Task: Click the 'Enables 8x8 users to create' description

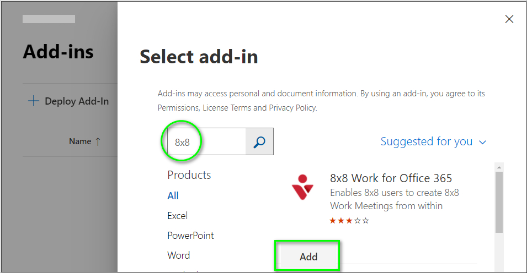Action: [394, 199]
